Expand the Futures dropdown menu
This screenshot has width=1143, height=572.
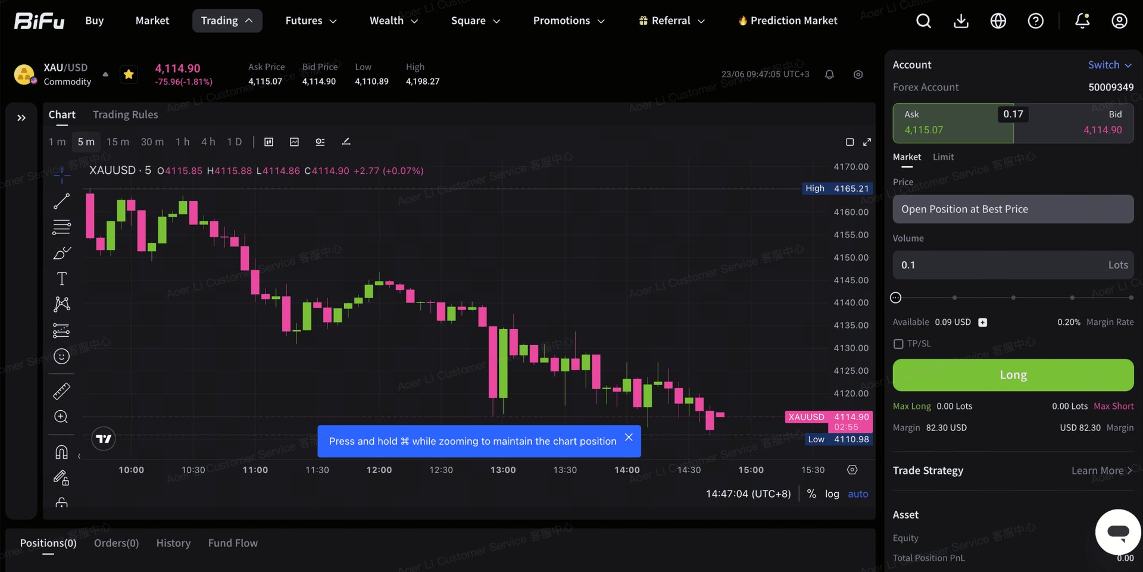click(x=311, y=21)
